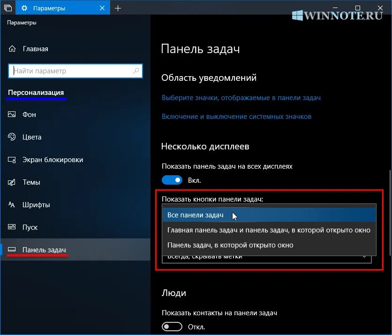This screenshot has width=392, height=335.
Task: Click the Панель задач page title
Action: (200, 49)
